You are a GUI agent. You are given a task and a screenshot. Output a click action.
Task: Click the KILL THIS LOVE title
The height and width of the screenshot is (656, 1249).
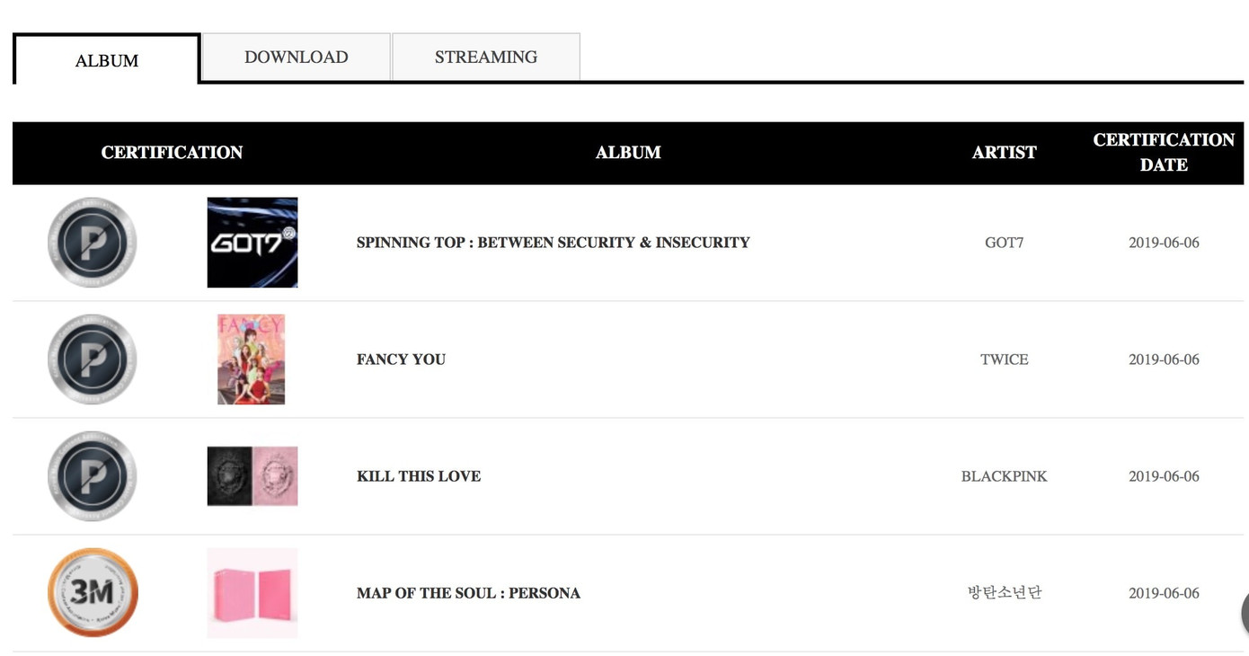[419, 476]
